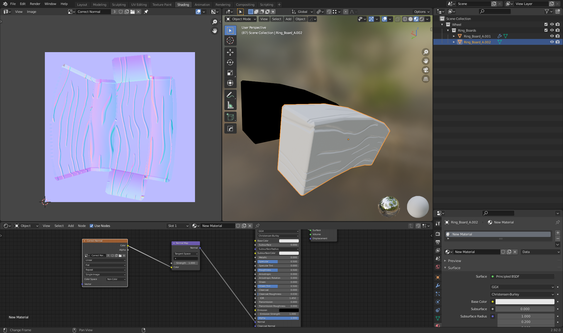This screenshot has height=333, width=563.
Task: Open the Add menu in node editor
Action: [x=71, y=226]
